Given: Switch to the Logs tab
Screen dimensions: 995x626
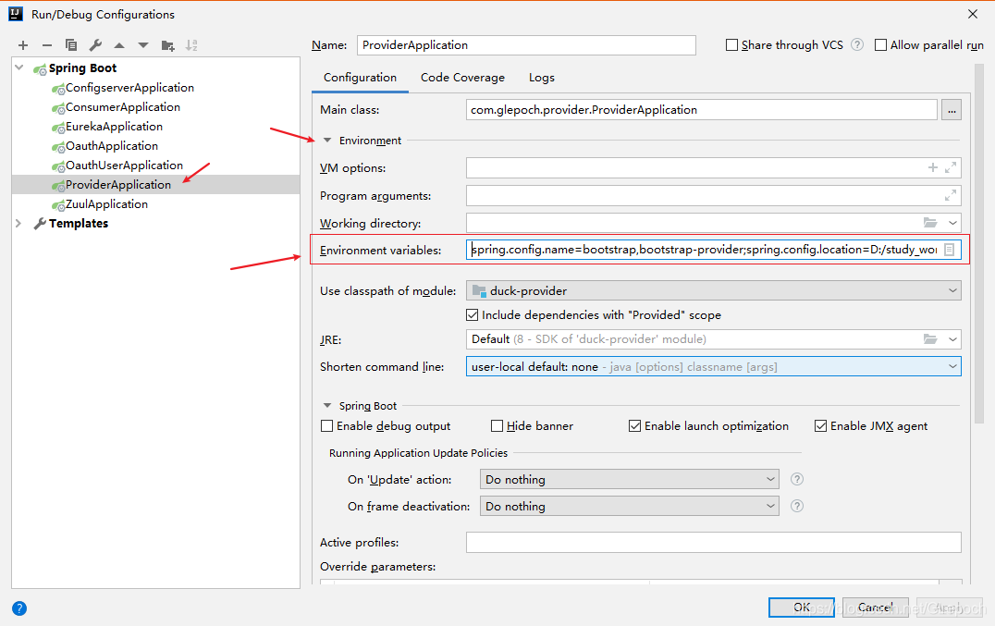Looking at the screenshot, I should [x=541, y=78].
